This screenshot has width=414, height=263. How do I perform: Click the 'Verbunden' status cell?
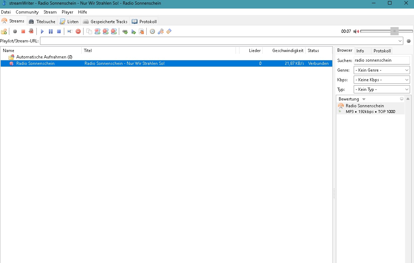pyautogui.click(x=318, y=63)
